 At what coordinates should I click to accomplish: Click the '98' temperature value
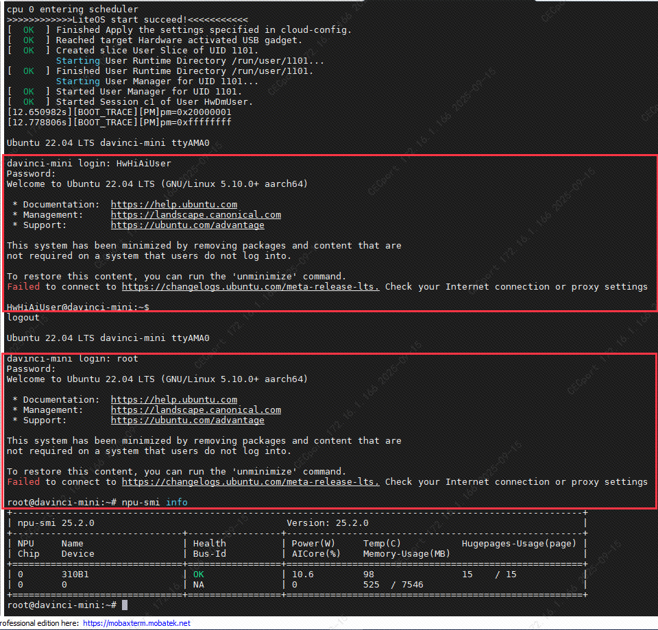point(369,575)
